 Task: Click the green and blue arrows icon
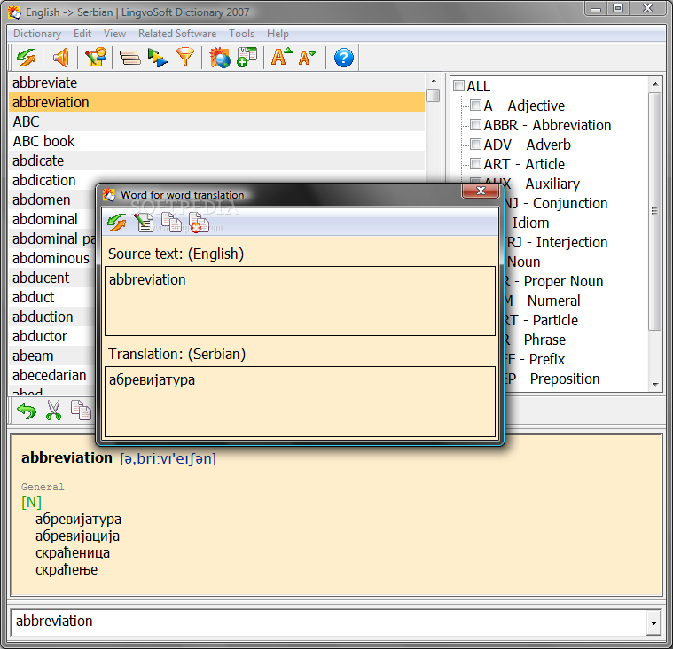tap(157, 58)
